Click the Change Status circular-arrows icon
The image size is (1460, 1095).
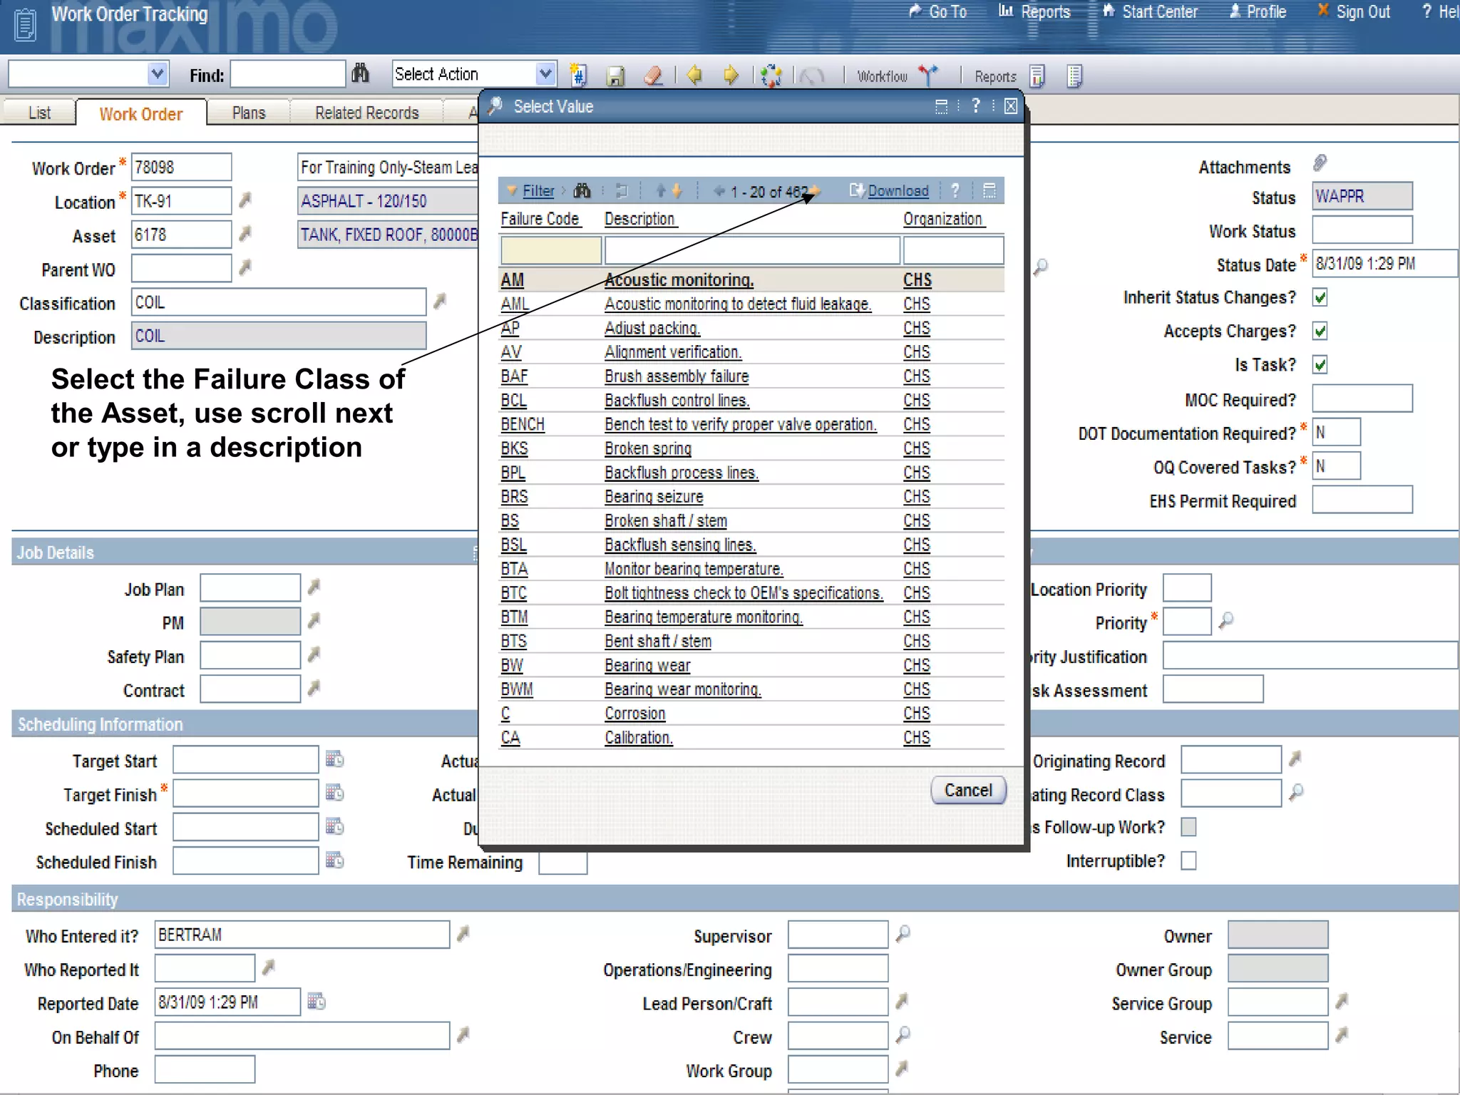[x=771, y=76]
